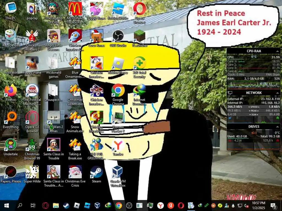Open Christmas Eve Crisis shortcut
282x211 pixels.
tap(75, 177)
